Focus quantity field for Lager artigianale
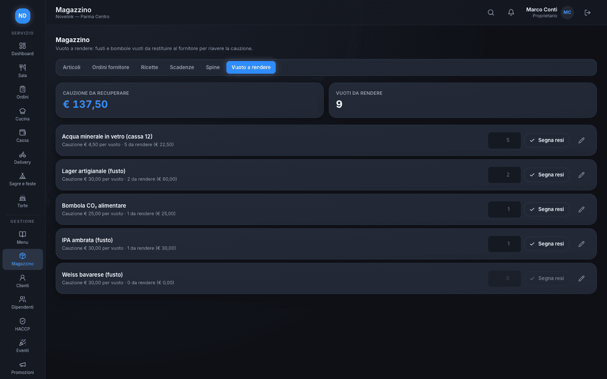 505,175
